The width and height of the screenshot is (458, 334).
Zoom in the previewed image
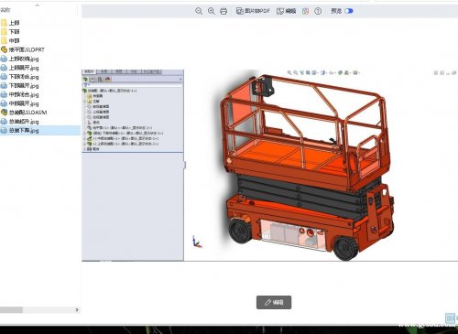point(212,11)
